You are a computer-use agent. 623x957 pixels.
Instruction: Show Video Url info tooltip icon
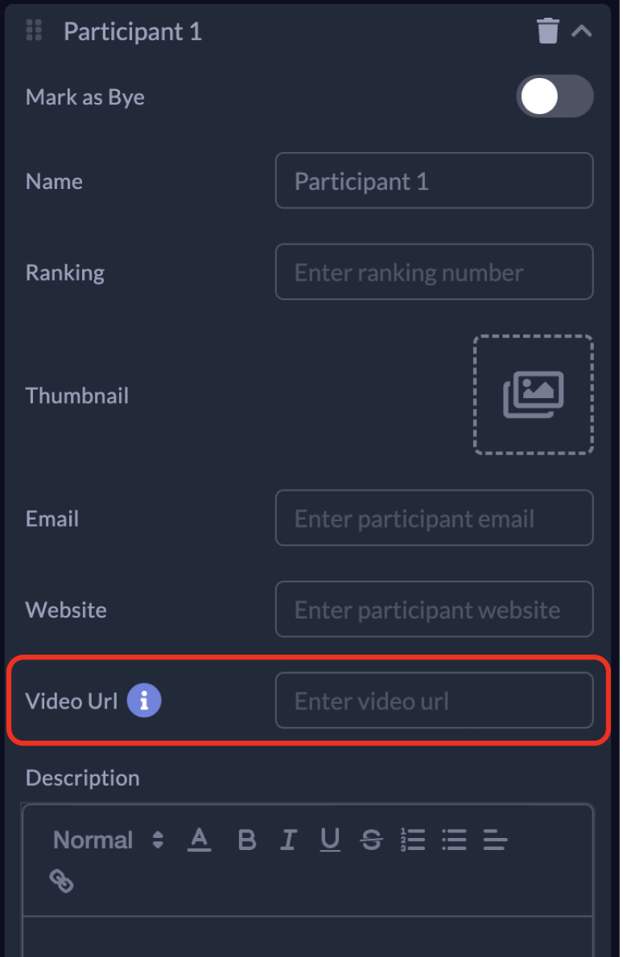click(144, 701)
